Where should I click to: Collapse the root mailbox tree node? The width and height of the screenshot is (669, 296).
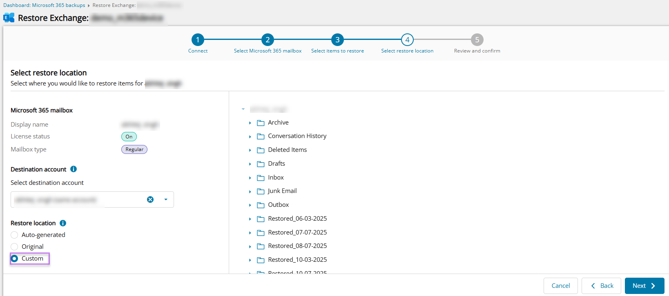pyautogui.click(x=243, y=109)
